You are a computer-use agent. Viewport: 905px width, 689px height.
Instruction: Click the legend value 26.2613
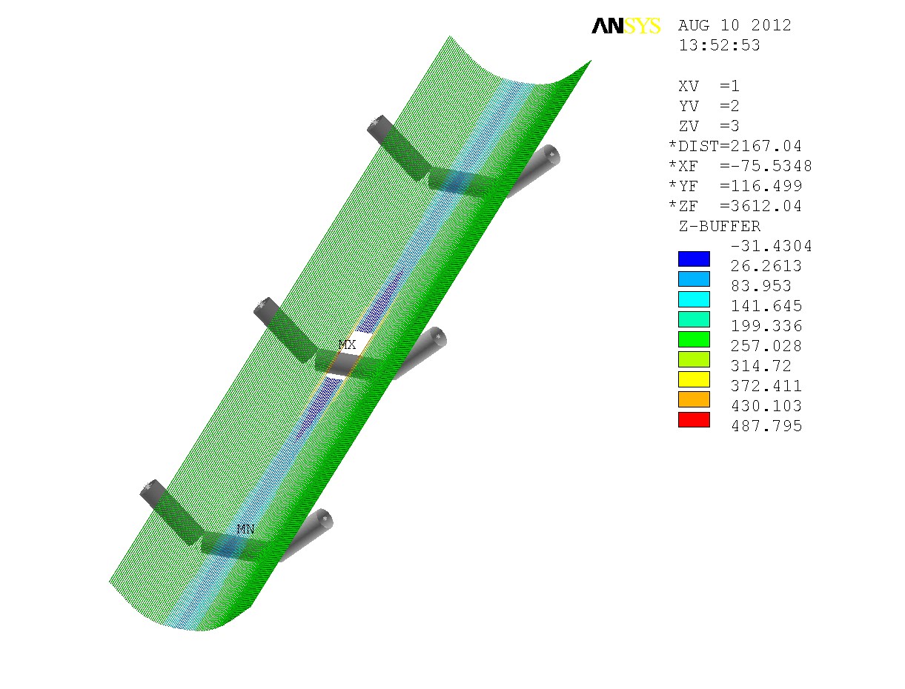coord(766,266)
